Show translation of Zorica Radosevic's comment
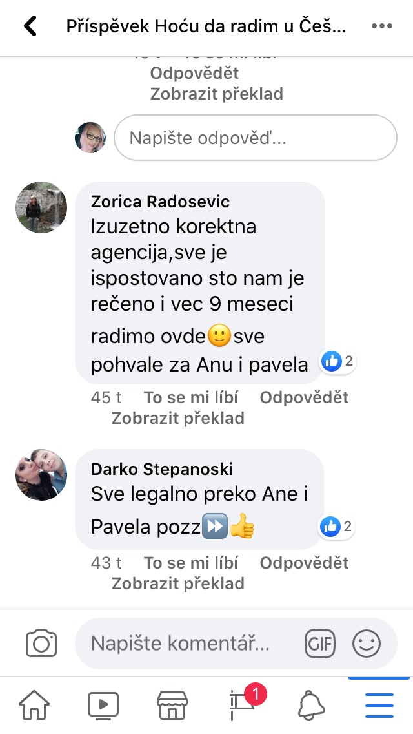 (x=177, y=418)
